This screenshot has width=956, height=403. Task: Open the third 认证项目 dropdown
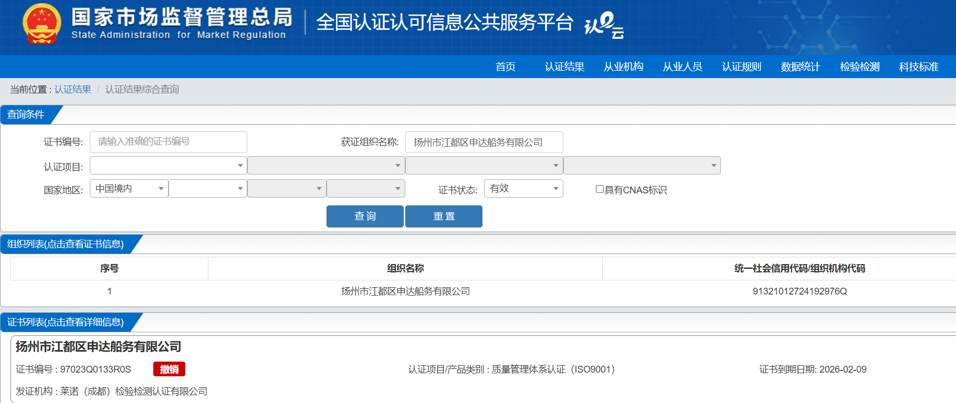[x=484, y=166]
